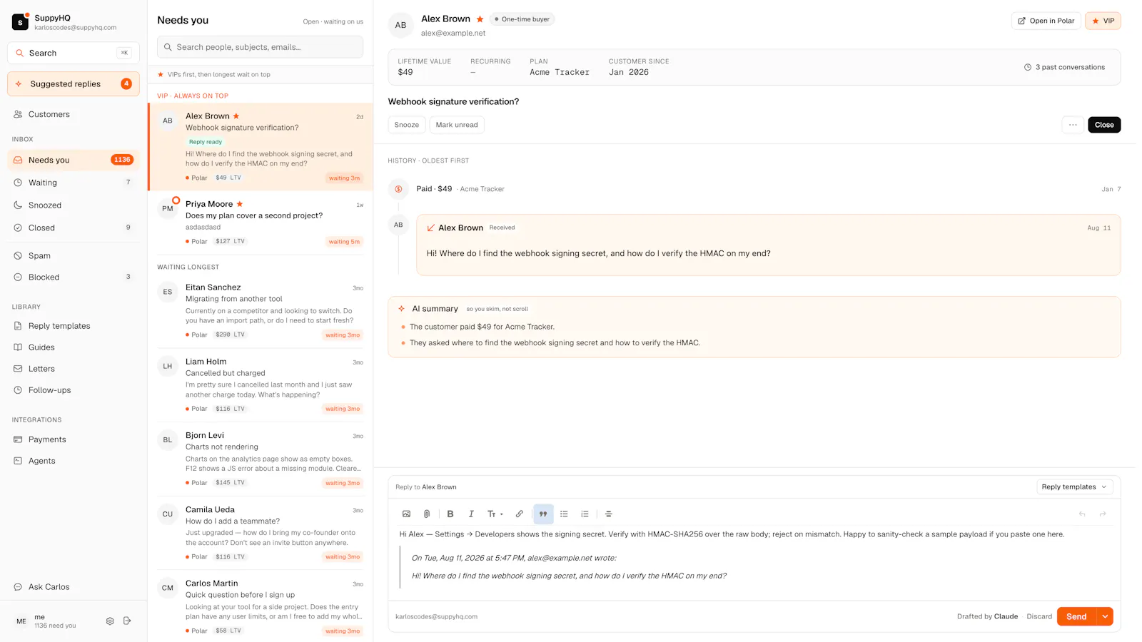Open Liam Holm's Cancelled but charged thread
The height and width of the screenshot is (642, 1142).
(261, 385)
